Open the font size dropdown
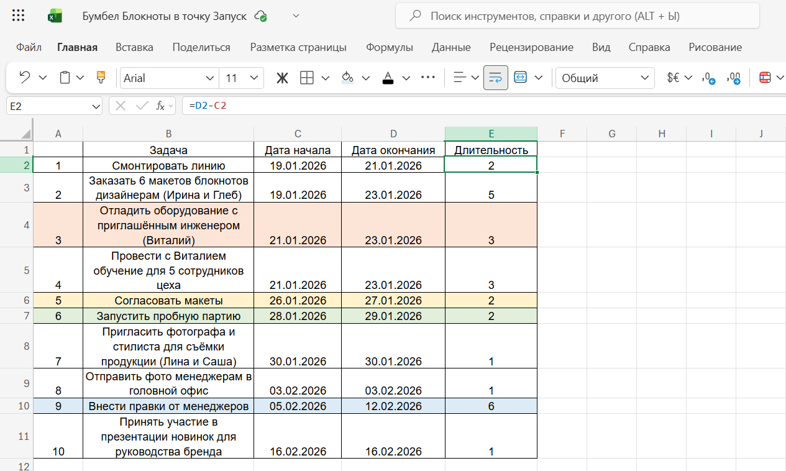The width and height of the screenshot is (786, 471). point(242,78)
